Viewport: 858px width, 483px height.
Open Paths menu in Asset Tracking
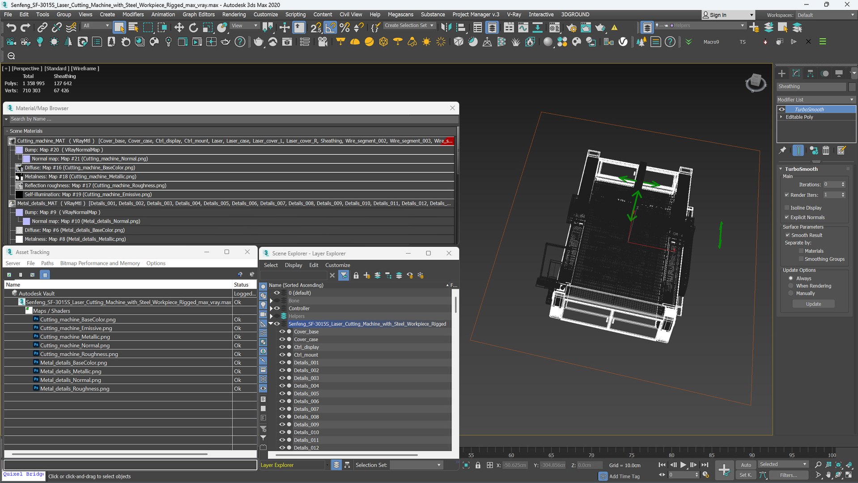pyautogui.click(x=47, y=263)
